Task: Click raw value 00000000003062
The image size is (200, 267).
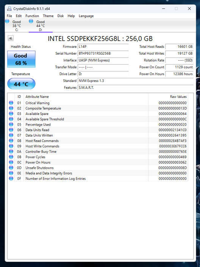Action: [x=172, y=162]
